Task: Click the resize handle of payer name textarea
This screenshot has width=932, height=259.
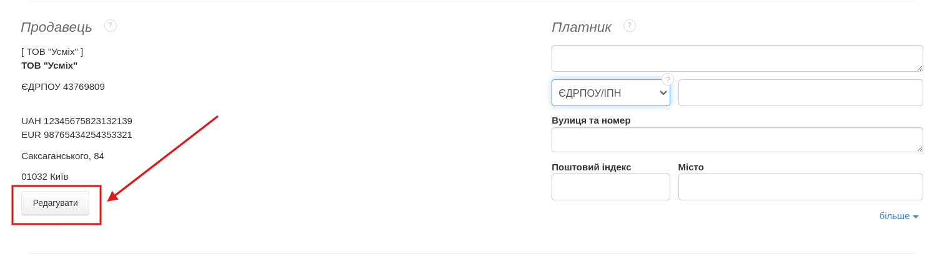Action: click(920, 68)
